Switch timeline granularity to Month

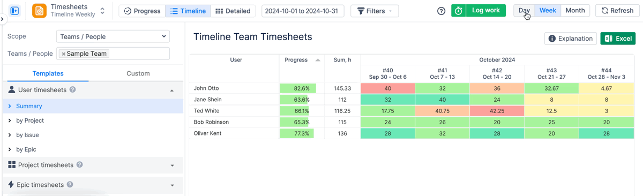tap(575, 11)
